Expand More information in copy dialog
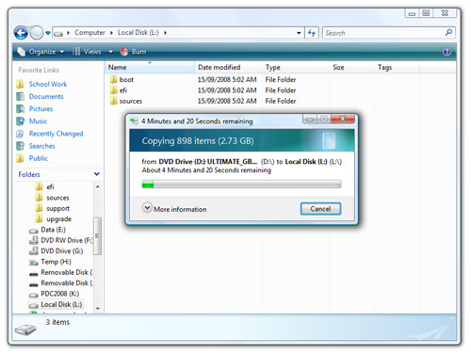The width and height of the screenshot is (471, 355). [x=174, y=209]
